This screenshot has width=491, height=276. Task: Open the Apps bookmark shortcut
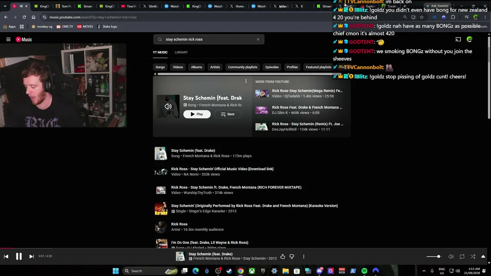pos(9,26)
